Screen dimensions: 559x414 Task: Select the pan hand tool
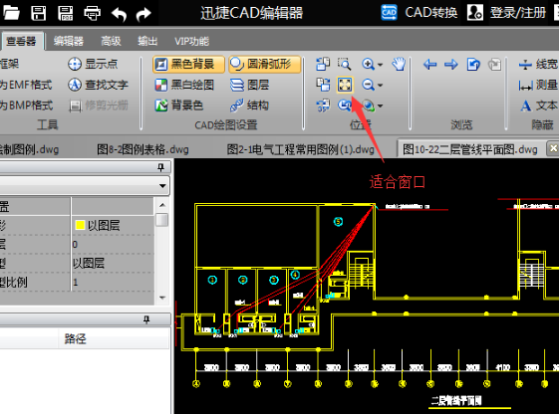pyautogui.click(x=399, y=64)
